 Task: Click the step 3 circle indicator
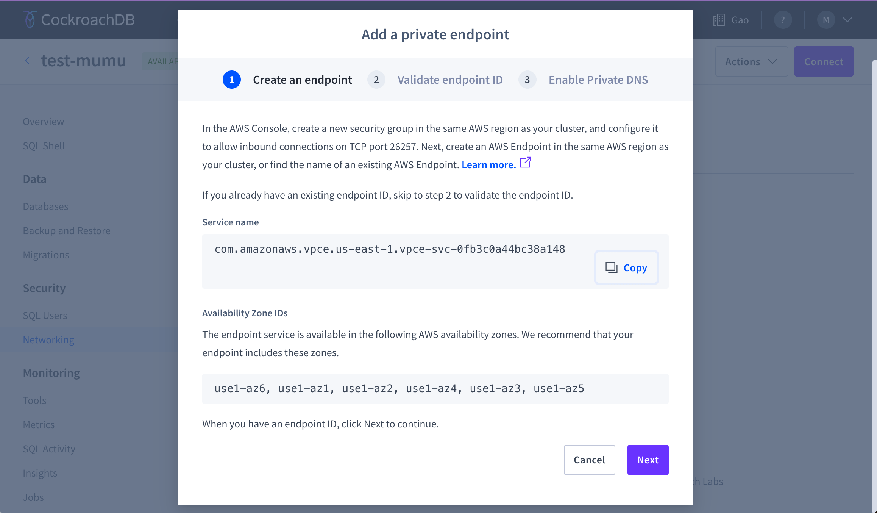(x=527, y=80)
